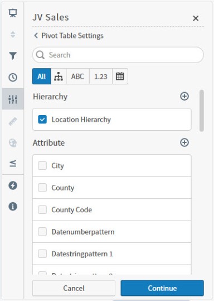The width and height of the screenshot is (214, 301).
Task: Click the color palette sidebar icon
Action: (13, 143)
